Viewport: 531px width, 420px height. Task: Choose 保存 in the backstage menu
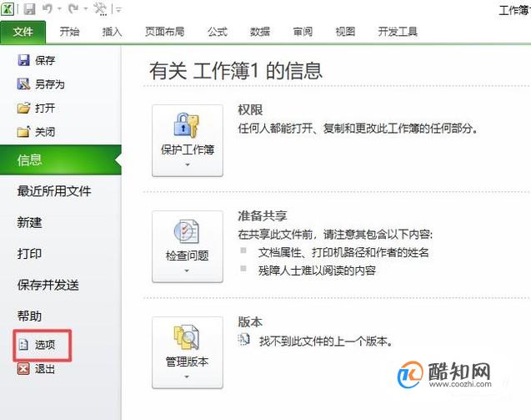(x=45, y=61)
